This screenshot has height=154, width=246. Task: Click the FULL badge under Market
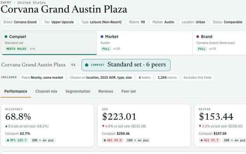pos(106,49)
